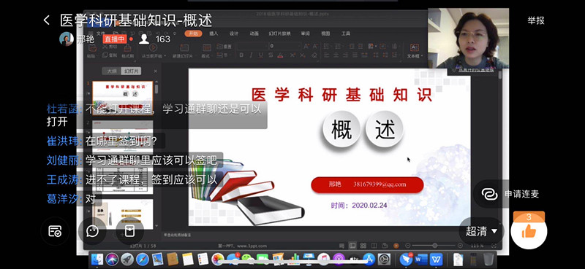
Task: Open the clipboard icon next to chat bubble
Action: click(129, 231)
